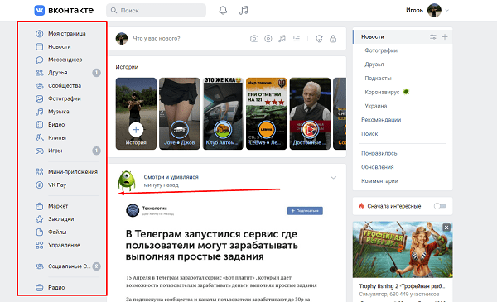Select the Коронавирус news filter

[382, 92]
